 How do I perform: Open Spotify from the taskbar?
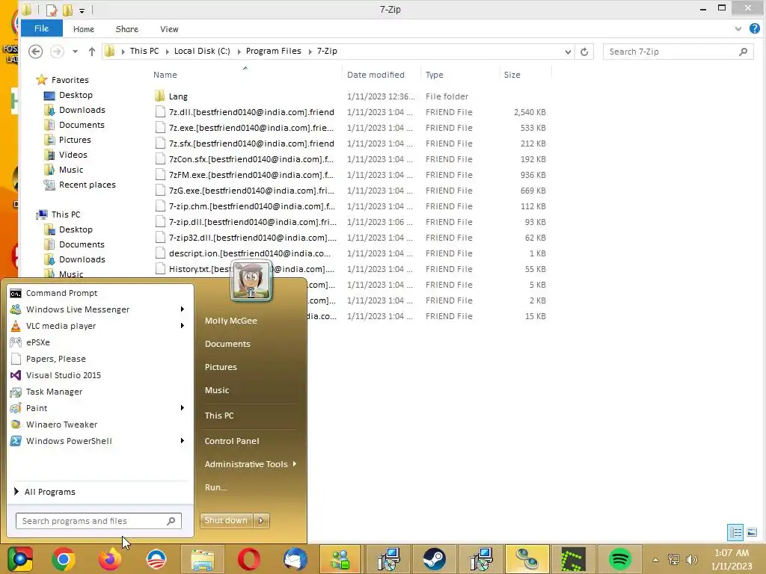(x=620, y=559)
